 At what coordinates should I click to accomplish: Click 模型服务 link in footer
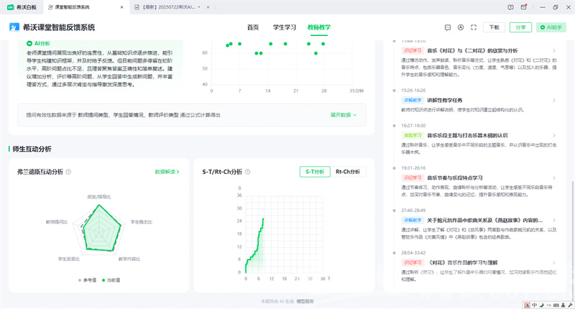[305, 301]
